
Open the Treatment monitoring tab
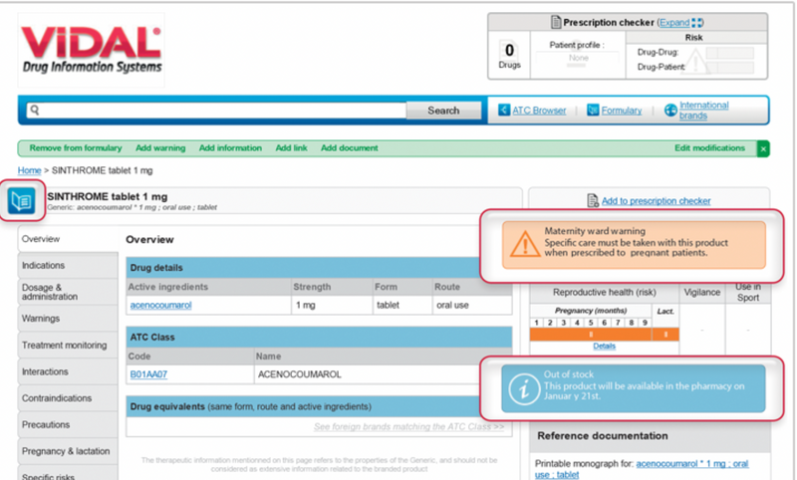(x=68, y=345)
